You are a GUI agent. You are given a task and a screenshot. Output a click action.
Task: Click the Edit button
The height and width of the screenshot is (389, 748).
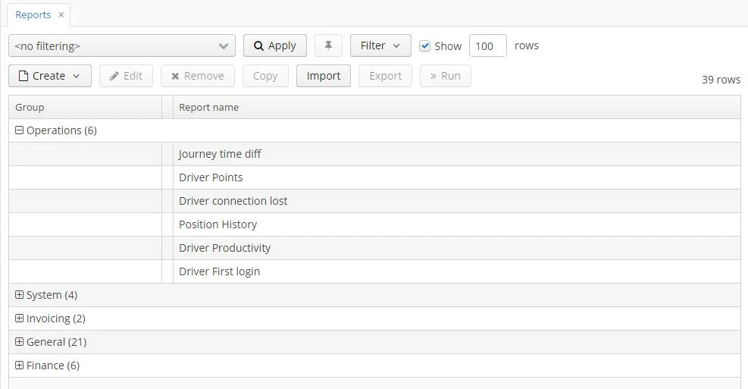coord(126,76)
